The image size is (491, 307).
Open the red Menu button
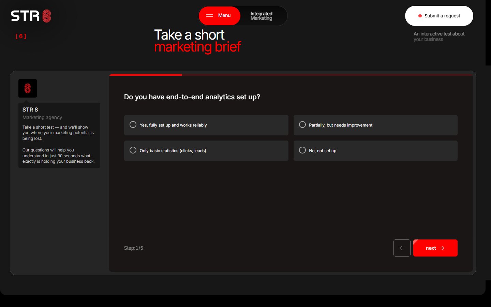click(x=220, y=16)
